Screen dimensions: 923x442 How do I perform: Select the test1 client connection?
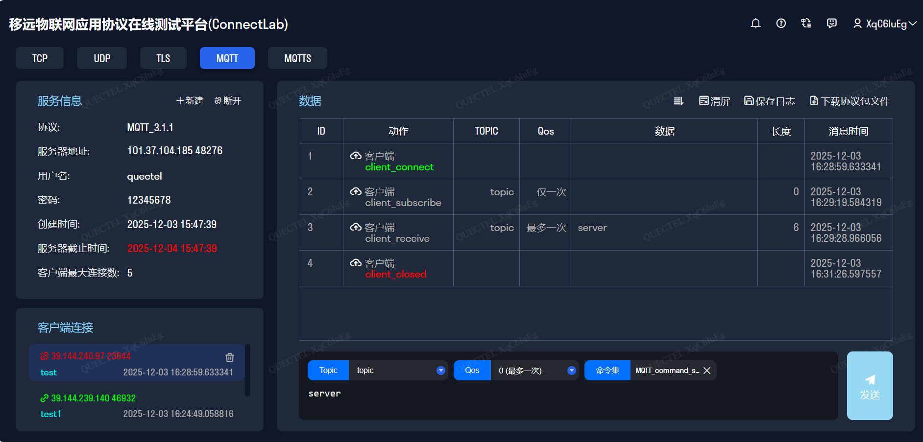click(137, 406)
